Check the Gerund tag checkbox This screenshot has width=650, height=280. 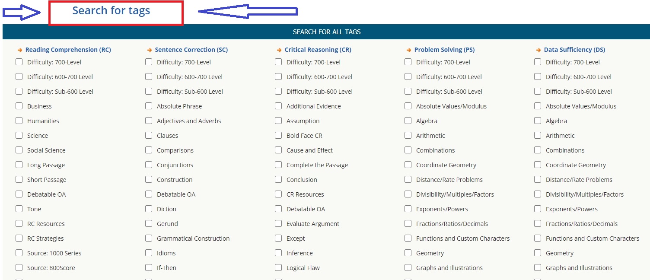[149, 223]
